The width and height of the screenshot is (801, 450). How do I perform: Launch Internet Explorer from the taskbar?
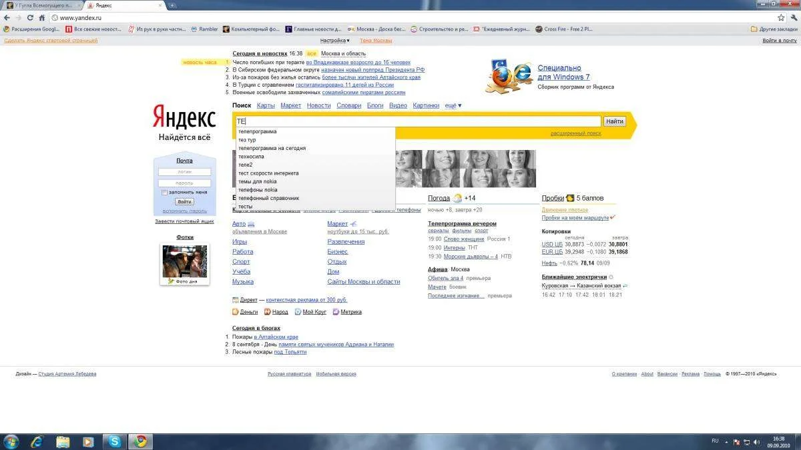(37, 441)
